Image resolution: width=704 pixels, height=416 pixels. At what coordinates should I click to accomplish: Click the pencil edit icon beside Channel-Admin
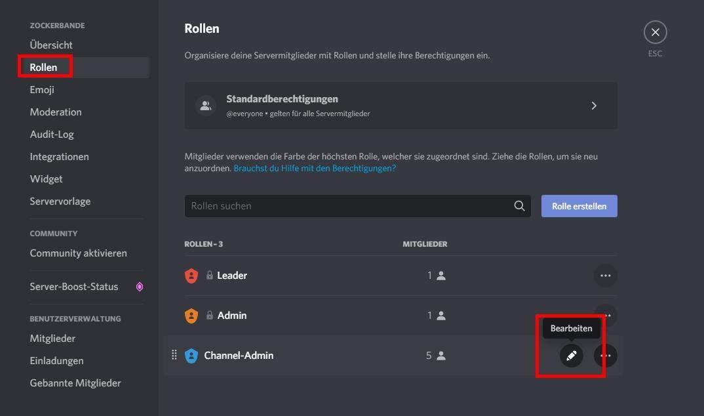tap(570, 355)
